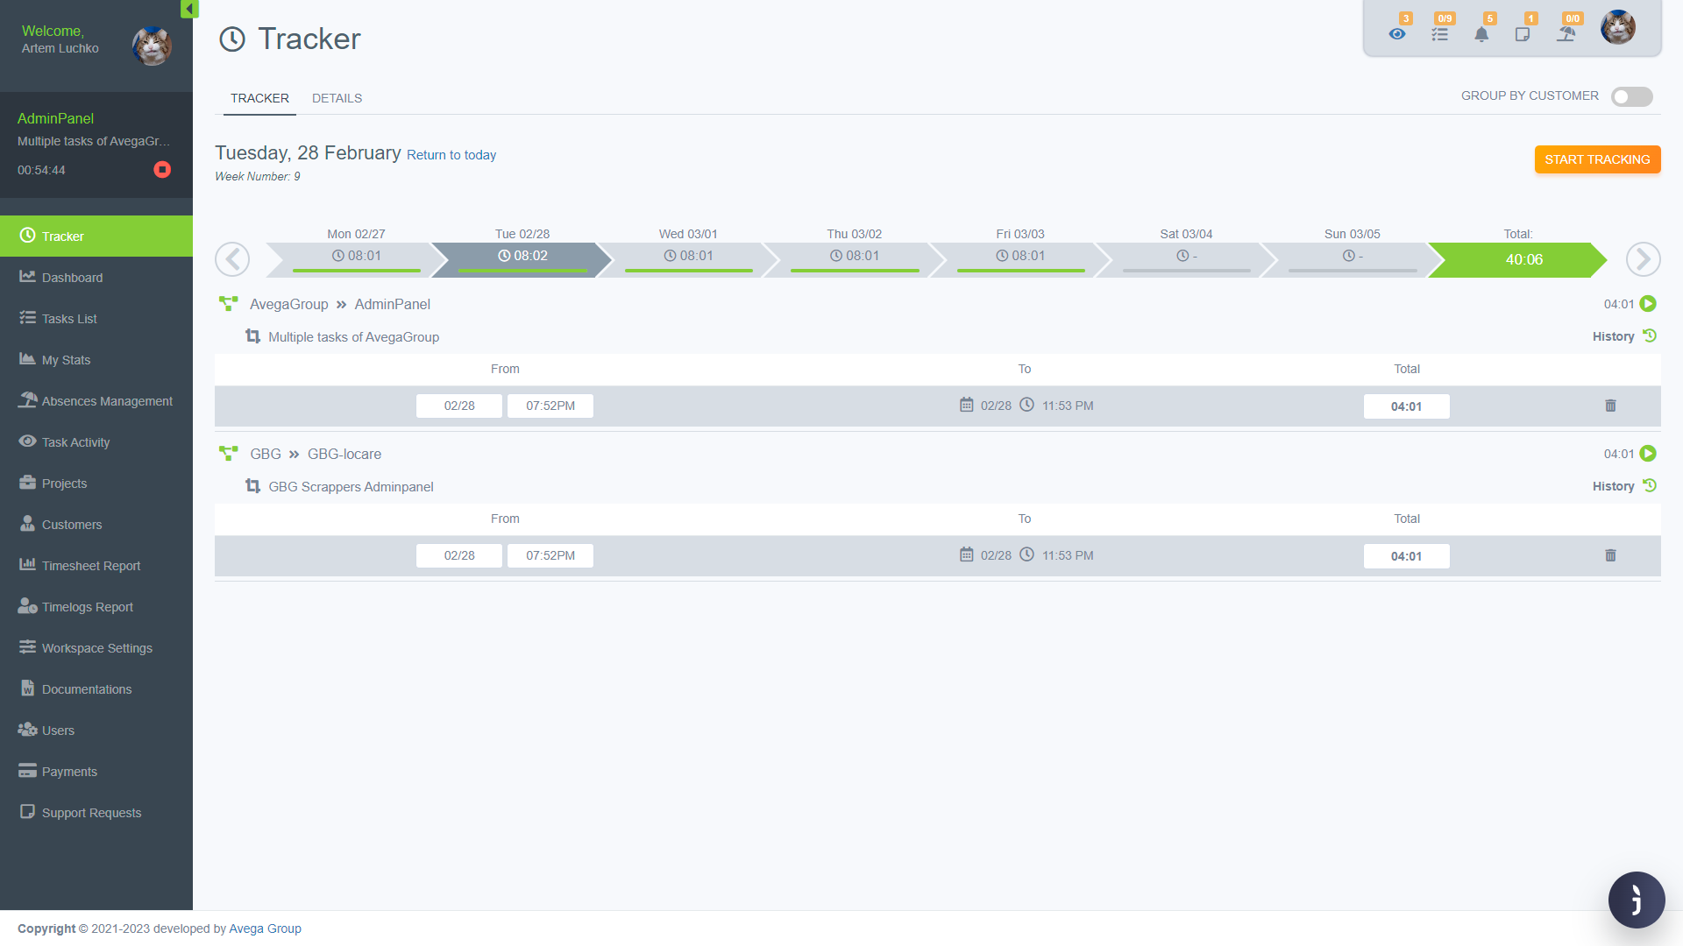Viewport: 1683px width, 946px height.
Task: Open the support notes header icon
Action: [1523, 34]
